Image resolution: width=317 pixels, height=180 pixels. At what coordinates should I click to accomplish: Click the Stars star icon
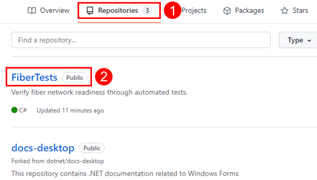pos(284,10)
